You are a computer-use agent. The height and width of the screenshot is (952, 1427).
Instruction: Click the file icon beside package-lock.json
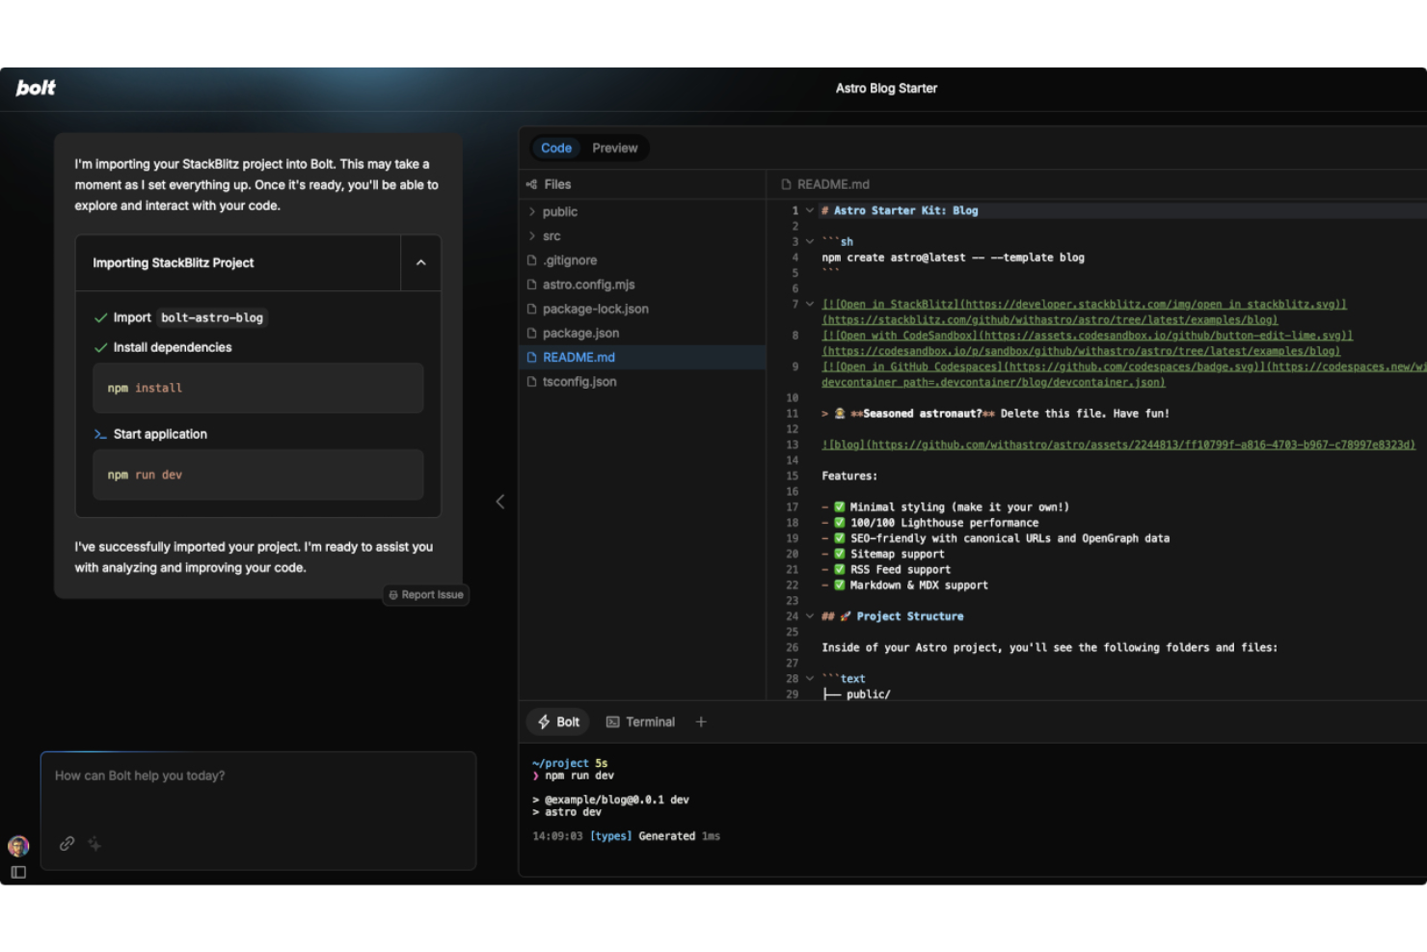tap(531, 309)
